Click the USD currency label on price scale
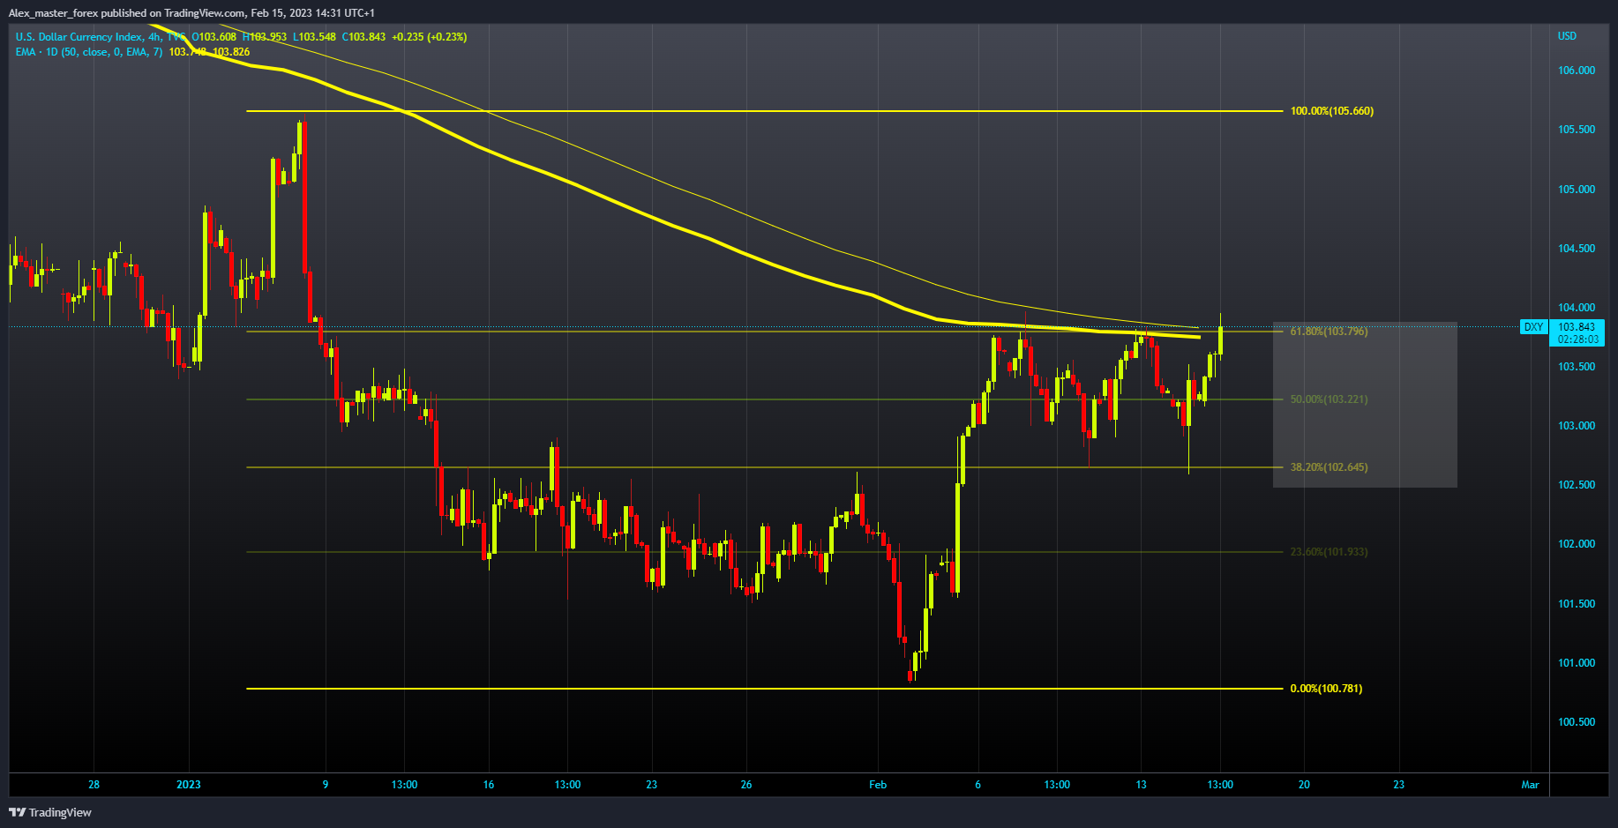Image resolution: width=1618 pixels, height=828 pixels. [x=1567, y=36]
